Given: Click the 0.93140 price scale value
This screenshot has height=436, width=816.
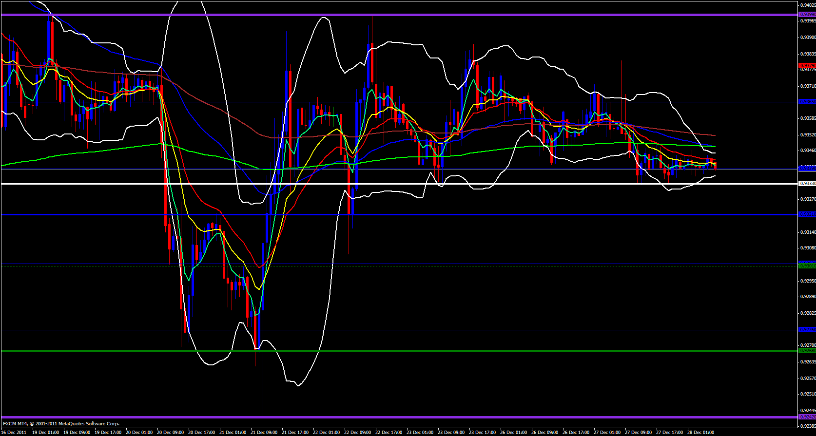Looking at the screenshot, I should coord(808,232).
